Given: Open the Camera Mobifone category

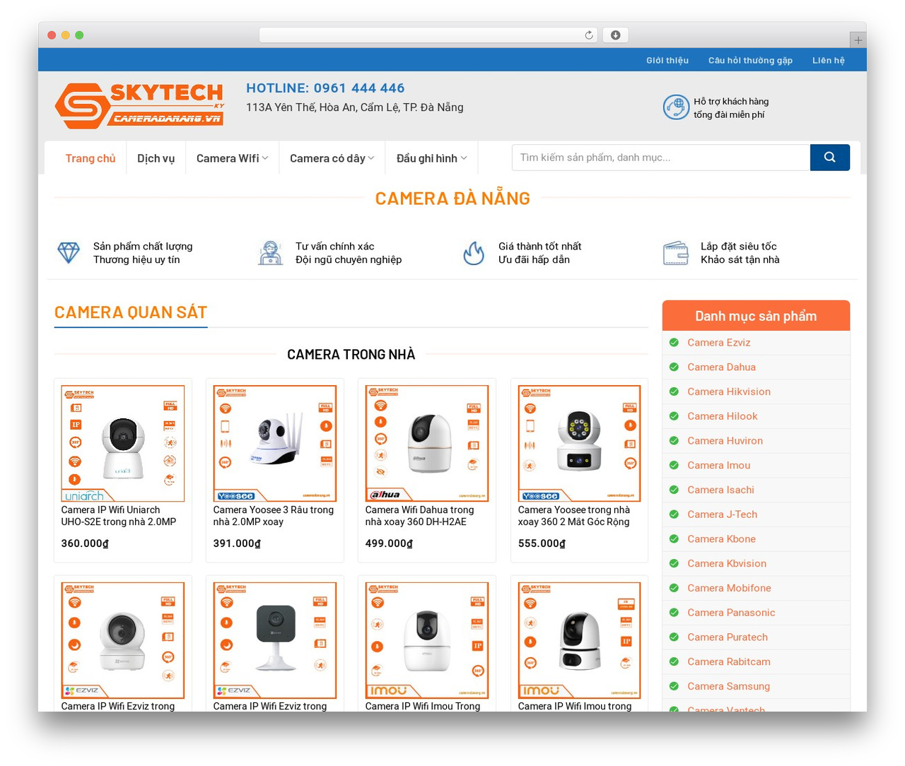Looking at the screenshot, I should click(729, 588).
